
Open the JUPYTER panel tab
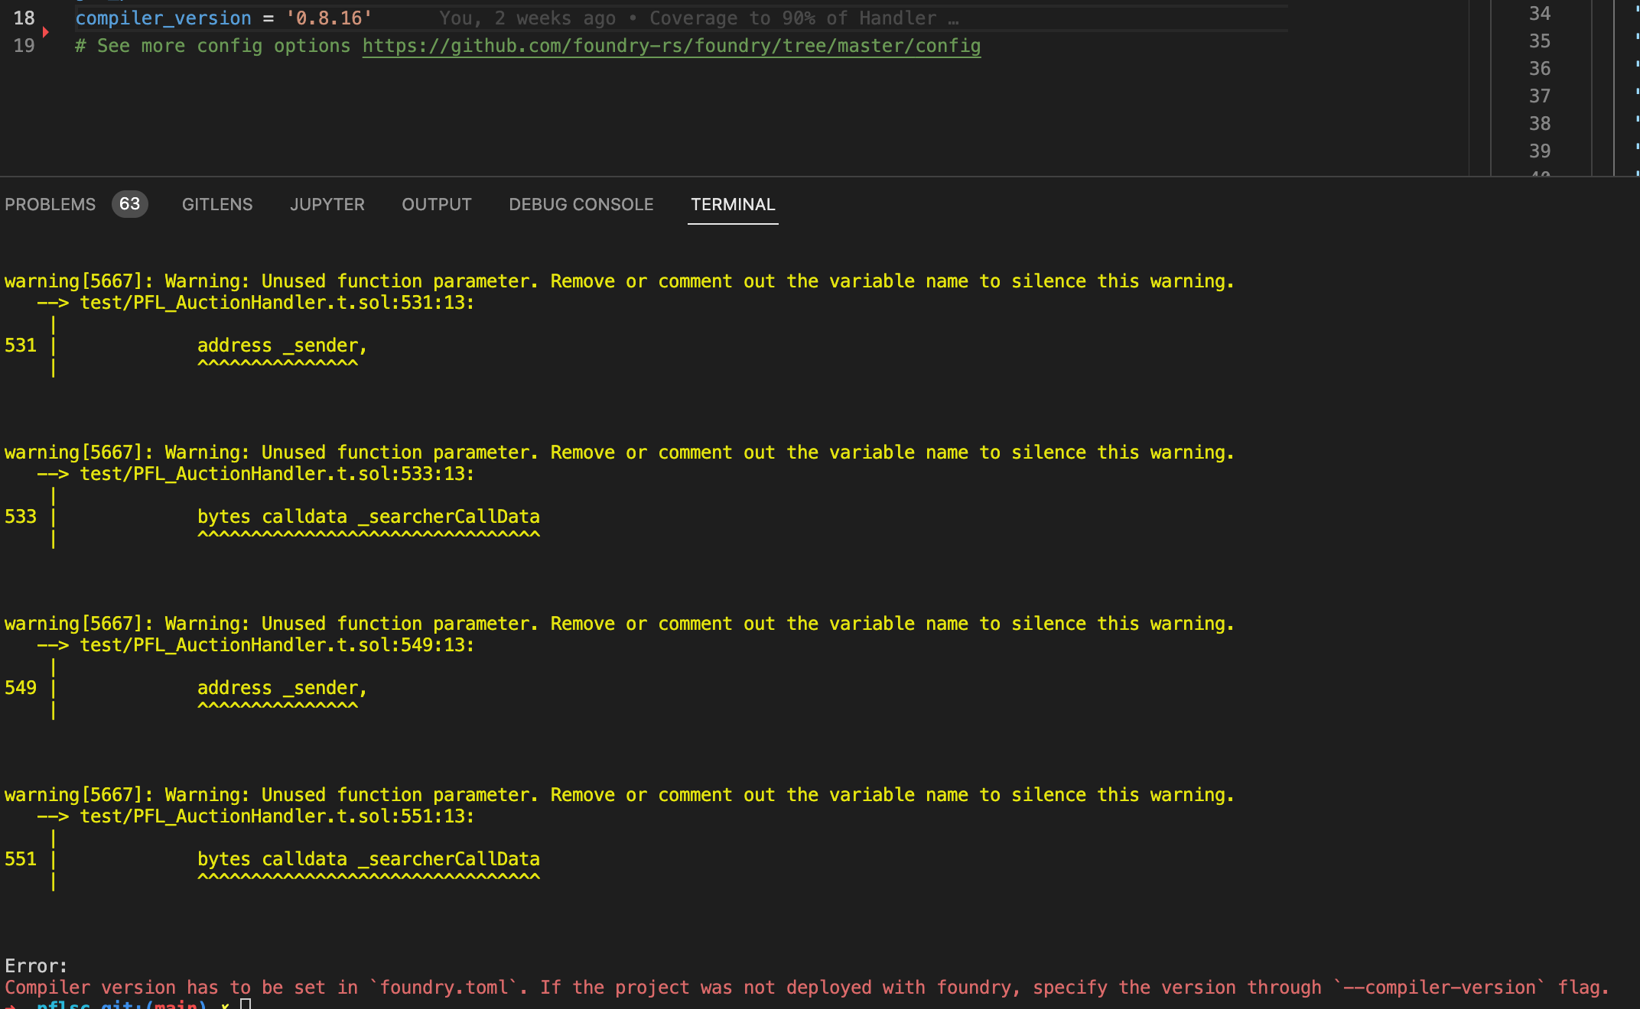(327, 204)
